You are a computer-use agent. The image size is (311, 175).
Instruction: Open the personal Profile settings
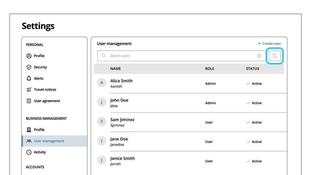click(x=39, y=56)
